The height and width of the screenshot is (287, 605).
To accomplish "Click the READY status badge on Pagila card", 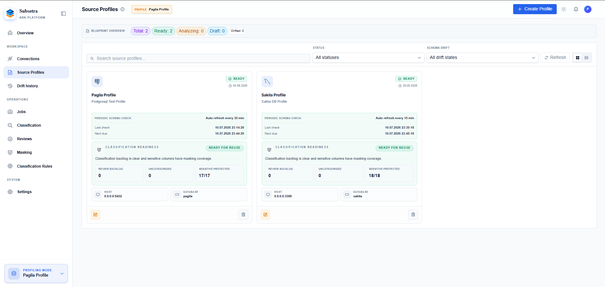I will 236,79.
